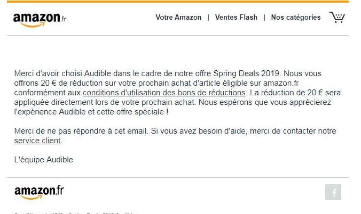Viewport: 361px width, 214px height.
Task: Click the cut-off fine print below the footer logo
Action: click(75, 212)
